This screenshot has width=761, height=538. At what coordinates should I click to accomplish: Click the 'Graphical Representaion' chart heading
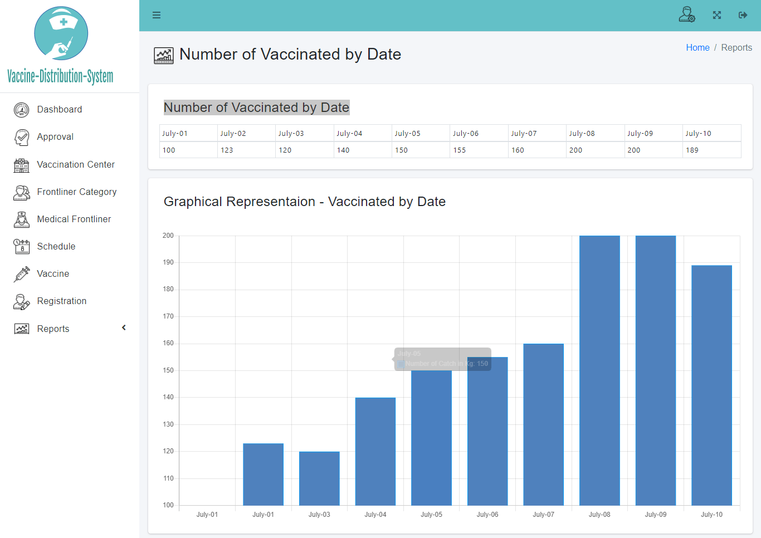[x=305, y=202]
